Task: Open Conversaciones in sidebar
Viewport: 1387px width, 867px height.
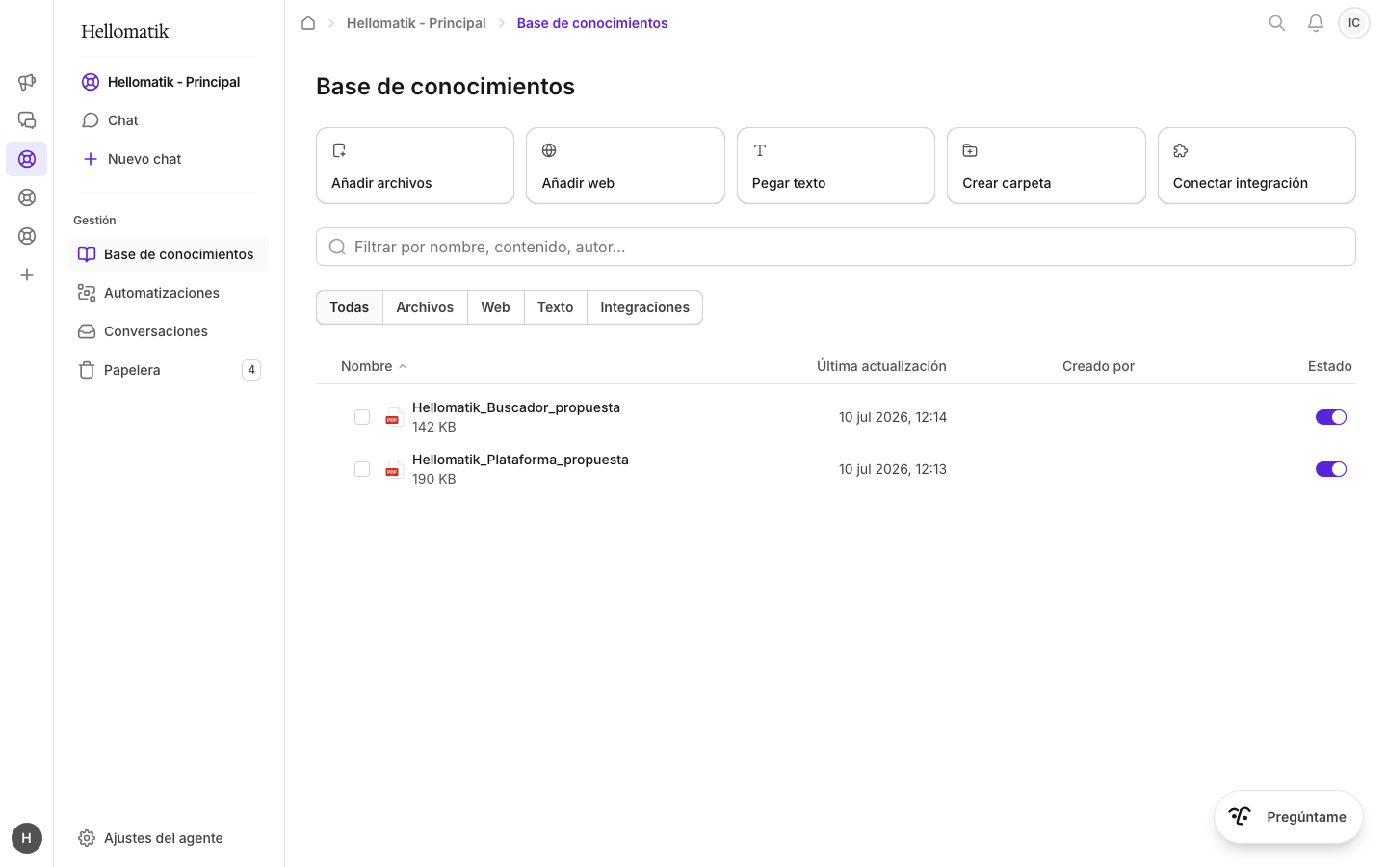Action: 169,331
